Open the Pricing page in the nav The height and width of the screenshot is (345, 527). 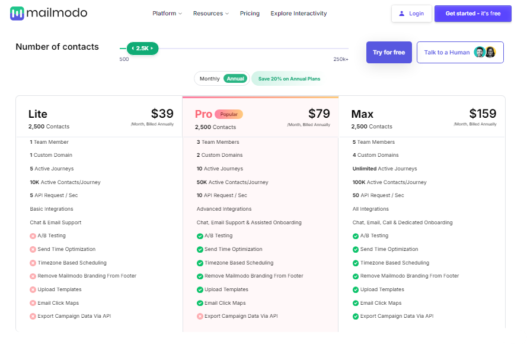[x=250, y=14]
